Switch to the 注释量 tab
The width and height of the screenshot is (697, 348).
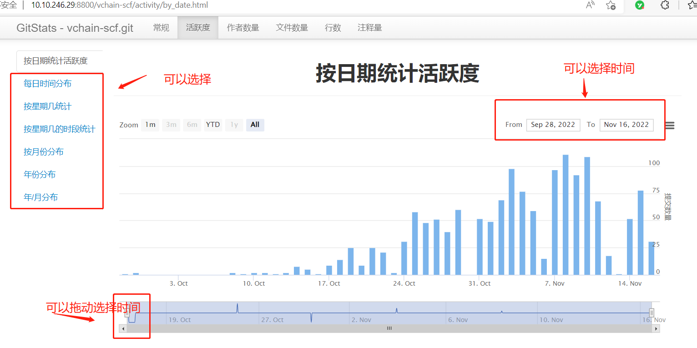pyautogui.click(x=370, y=28)
